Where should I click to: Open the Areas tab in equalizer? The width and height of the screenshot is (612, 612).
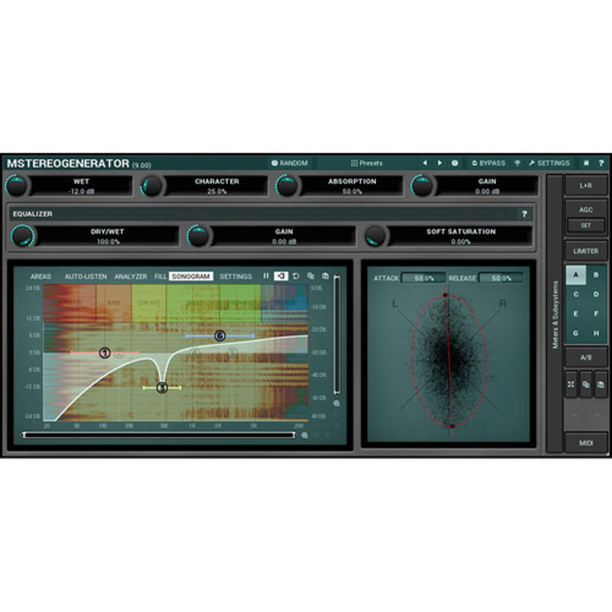click(41, 276)
